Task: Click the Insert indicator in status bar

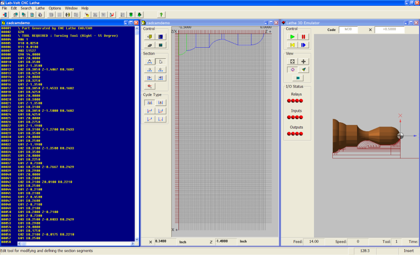Action: tap(409, 251)
